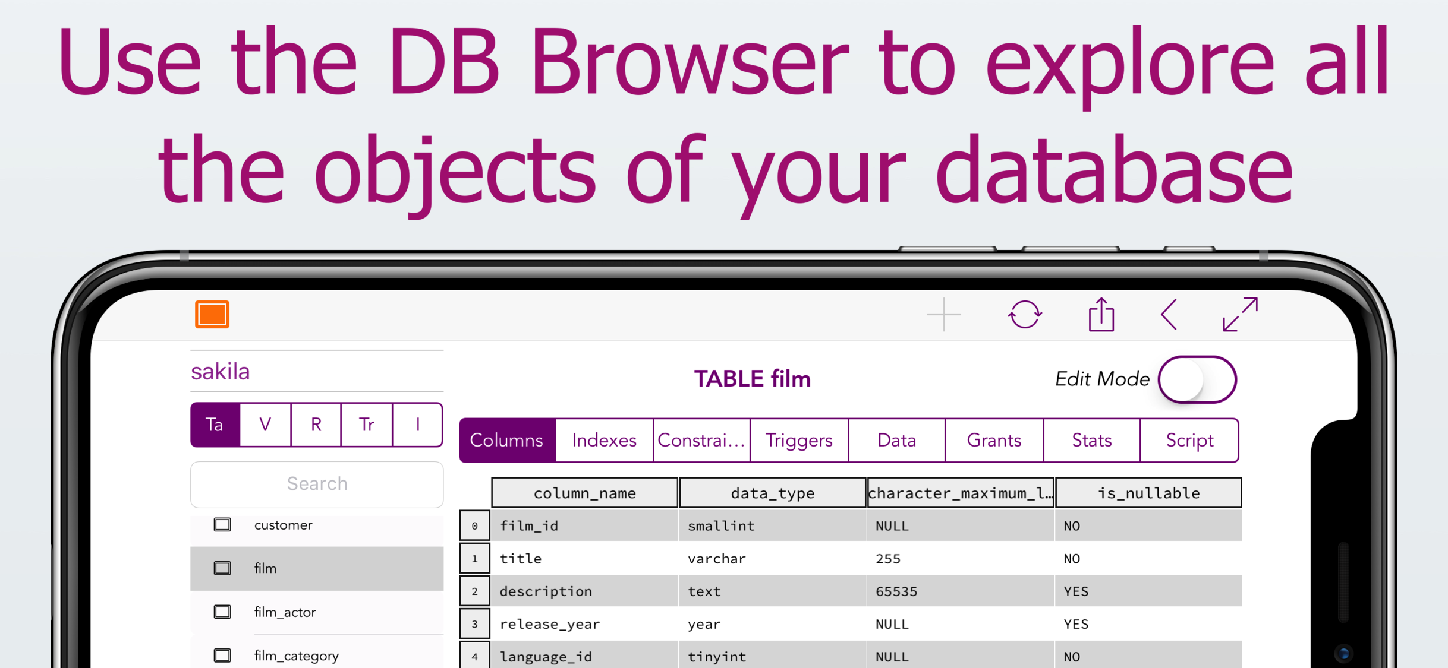Image resolution: width=1448 pixels, height=668 pixels.
Task: Click the plus add icon in toolbar
Action: click(x=943, y=314)
